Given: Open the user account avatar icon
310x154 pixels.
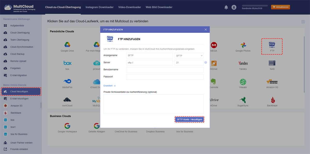Looking at the screenshot, I should click(234, 7).
